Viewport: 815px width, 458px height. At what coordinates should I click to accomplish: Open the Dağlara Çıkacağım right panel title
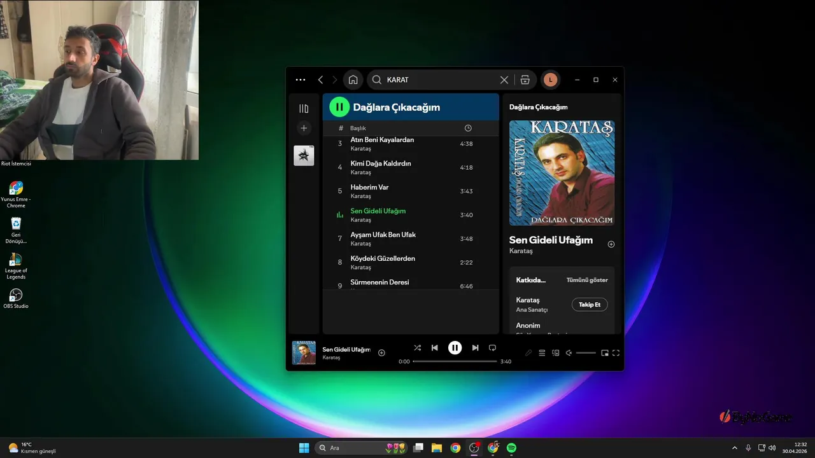click(538, 107)
